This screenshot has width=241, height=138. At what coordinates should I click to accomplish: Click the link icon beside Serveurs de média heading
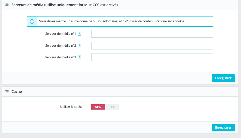pyautogui.click(x=7, y=5)
